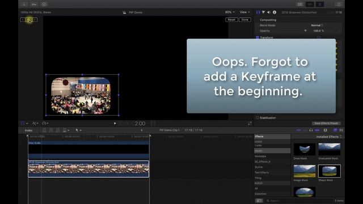Select the Draw Mask effect thumbnail

305,149
